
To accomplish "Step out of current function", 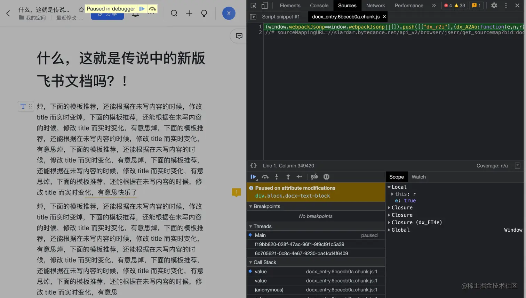I will tap(288, 177).
